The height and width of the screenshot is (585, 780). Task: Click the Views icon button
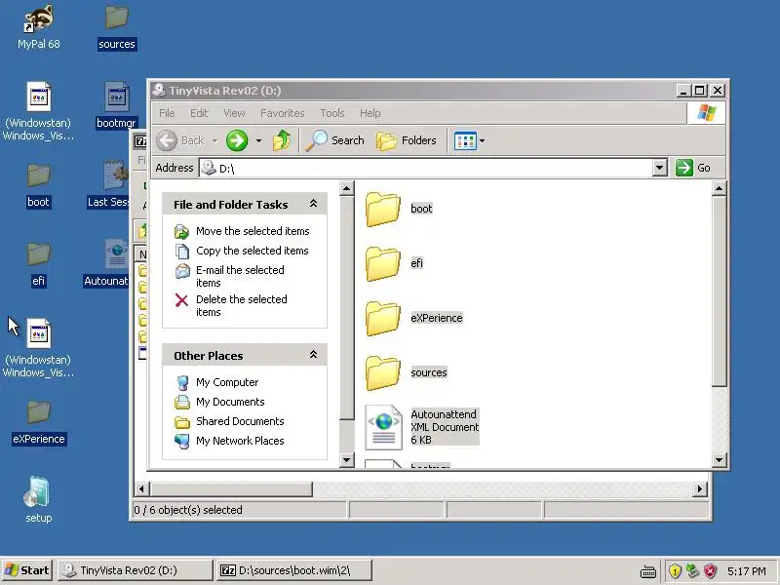click(465, 140)
